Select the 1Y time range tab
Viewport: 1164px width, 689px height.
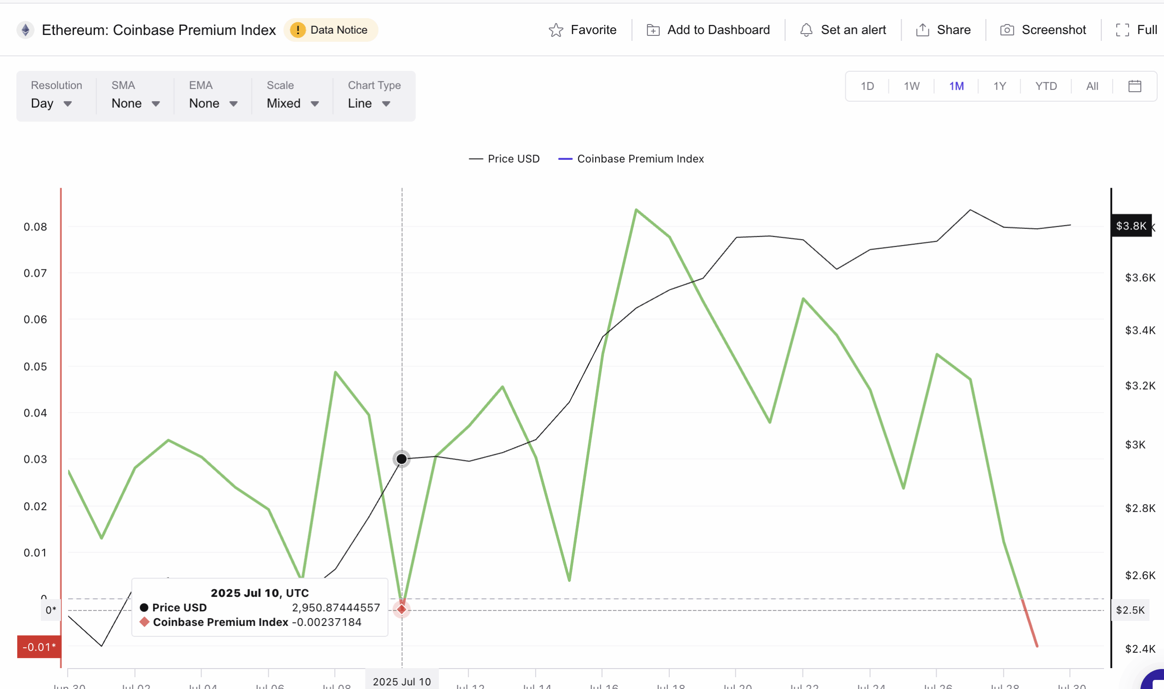click(999, 86)
